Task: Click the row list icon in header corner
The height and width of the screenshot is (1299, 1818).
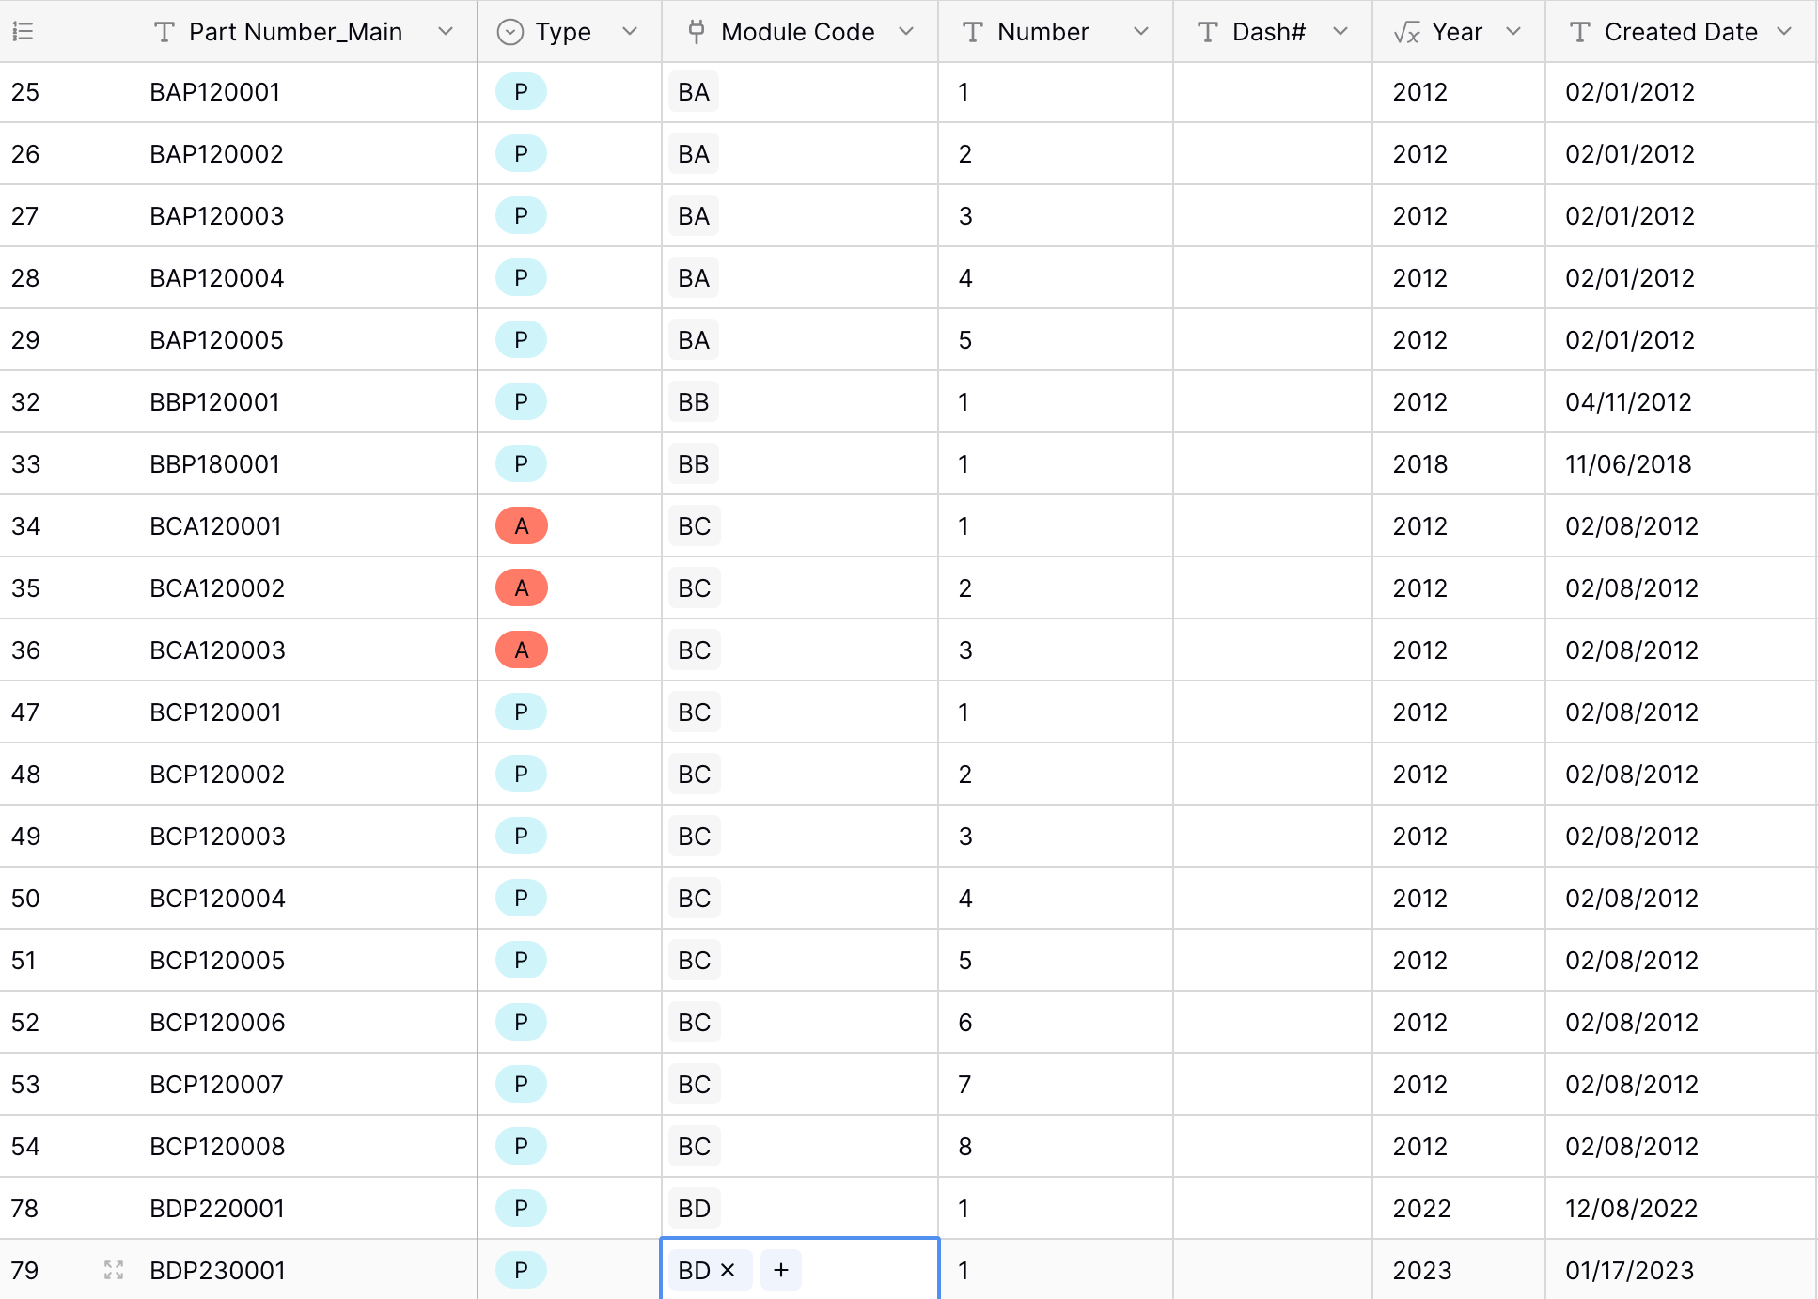Action: point(24,32)
